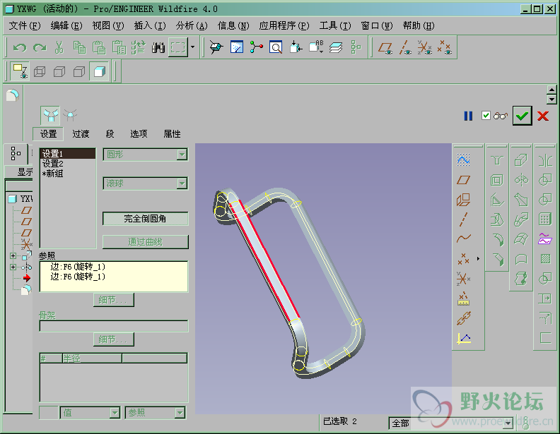
Task: Toggle datum planes display
Action: (x=385, y=47)
